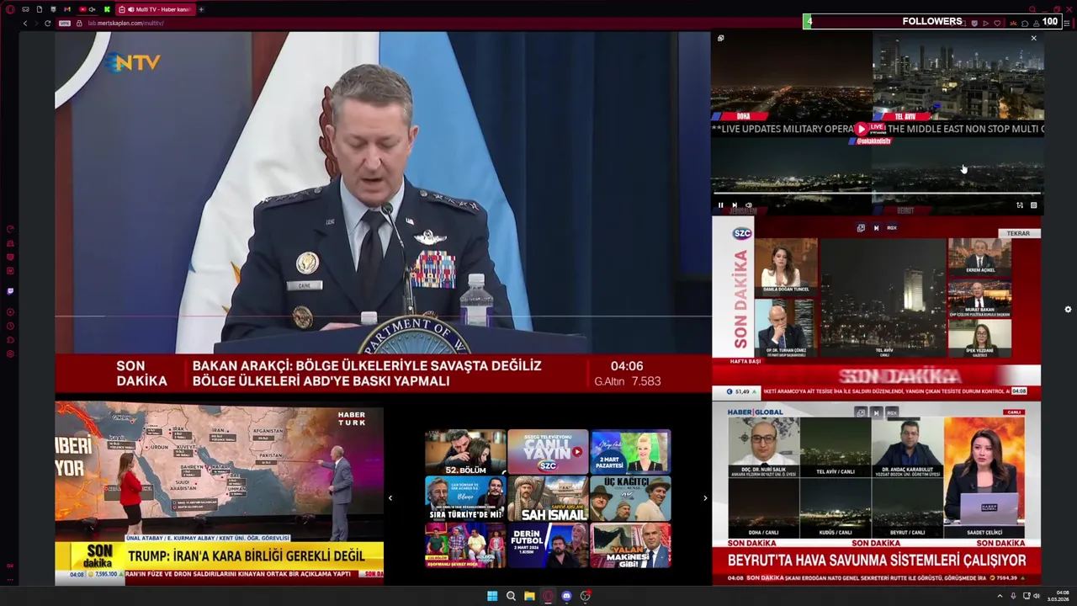Screen dimensions: 1077x606
Task: Pop out the live cams video player
Action: (x=720, y=38)
